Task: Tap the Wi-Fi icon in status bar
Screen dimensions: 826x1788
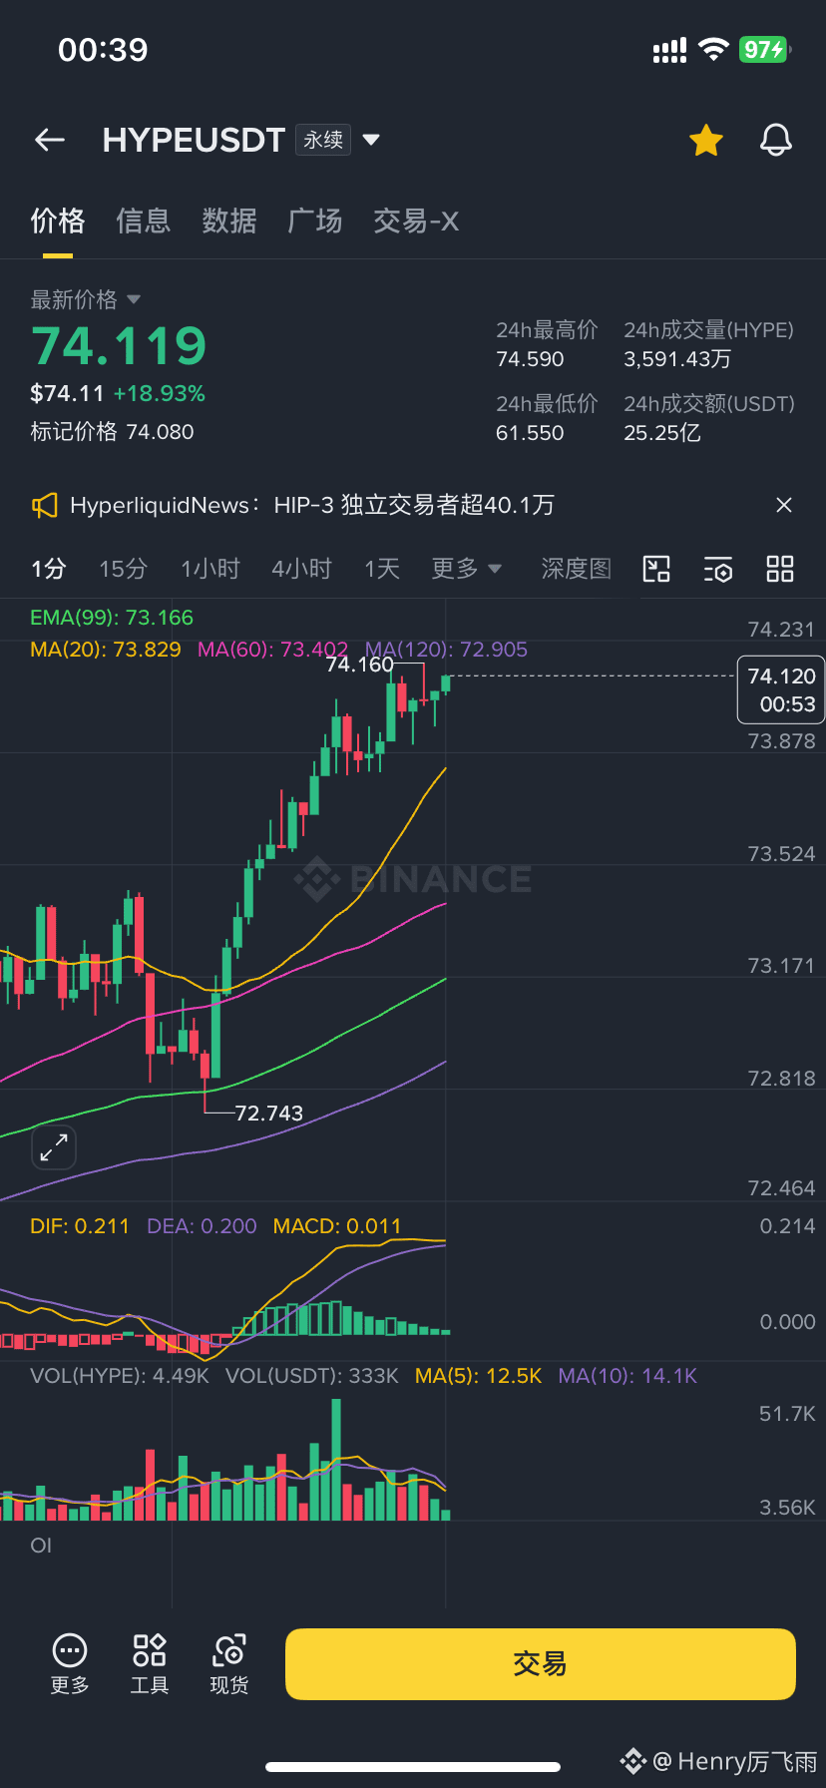Action: pyautogui.click(x=713, y=49)
